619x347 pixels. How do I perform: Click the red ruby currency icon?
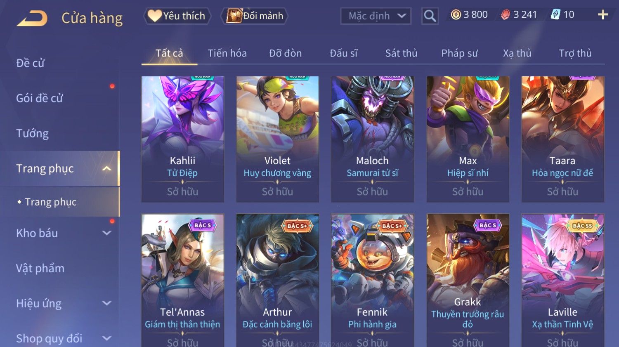505,15
